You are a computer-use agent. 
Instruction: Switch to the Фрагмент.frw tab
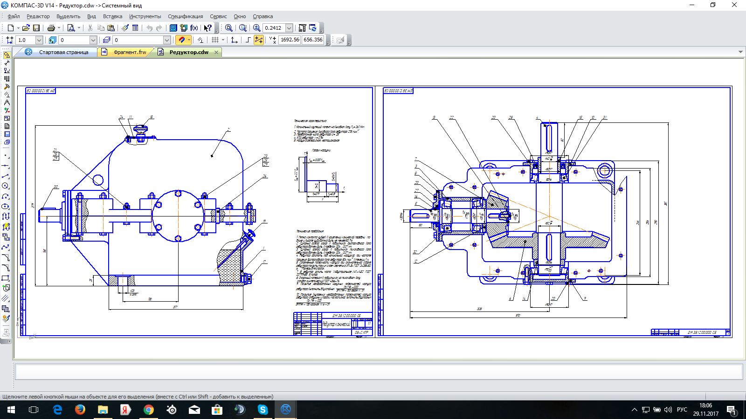pyautogui.click(x=129, y=52)
